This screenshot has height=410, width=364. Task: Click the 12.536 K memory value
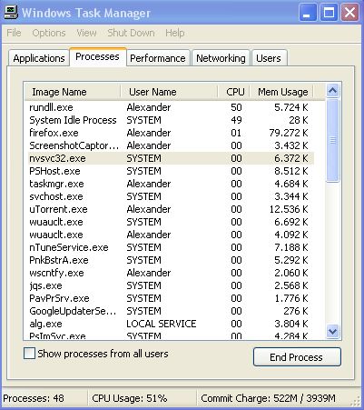tap(289, 209)
